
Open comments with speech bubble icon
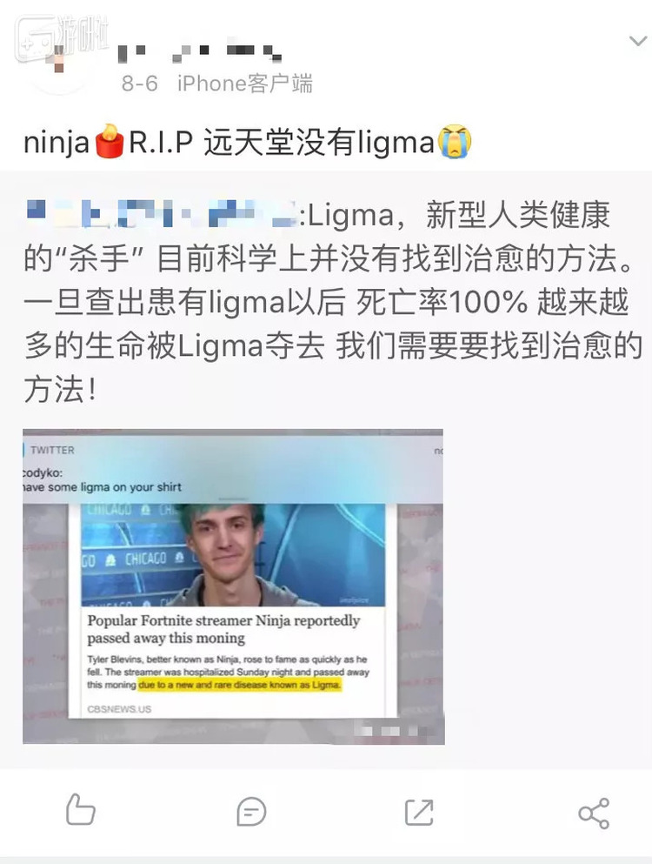click(251, 812)
